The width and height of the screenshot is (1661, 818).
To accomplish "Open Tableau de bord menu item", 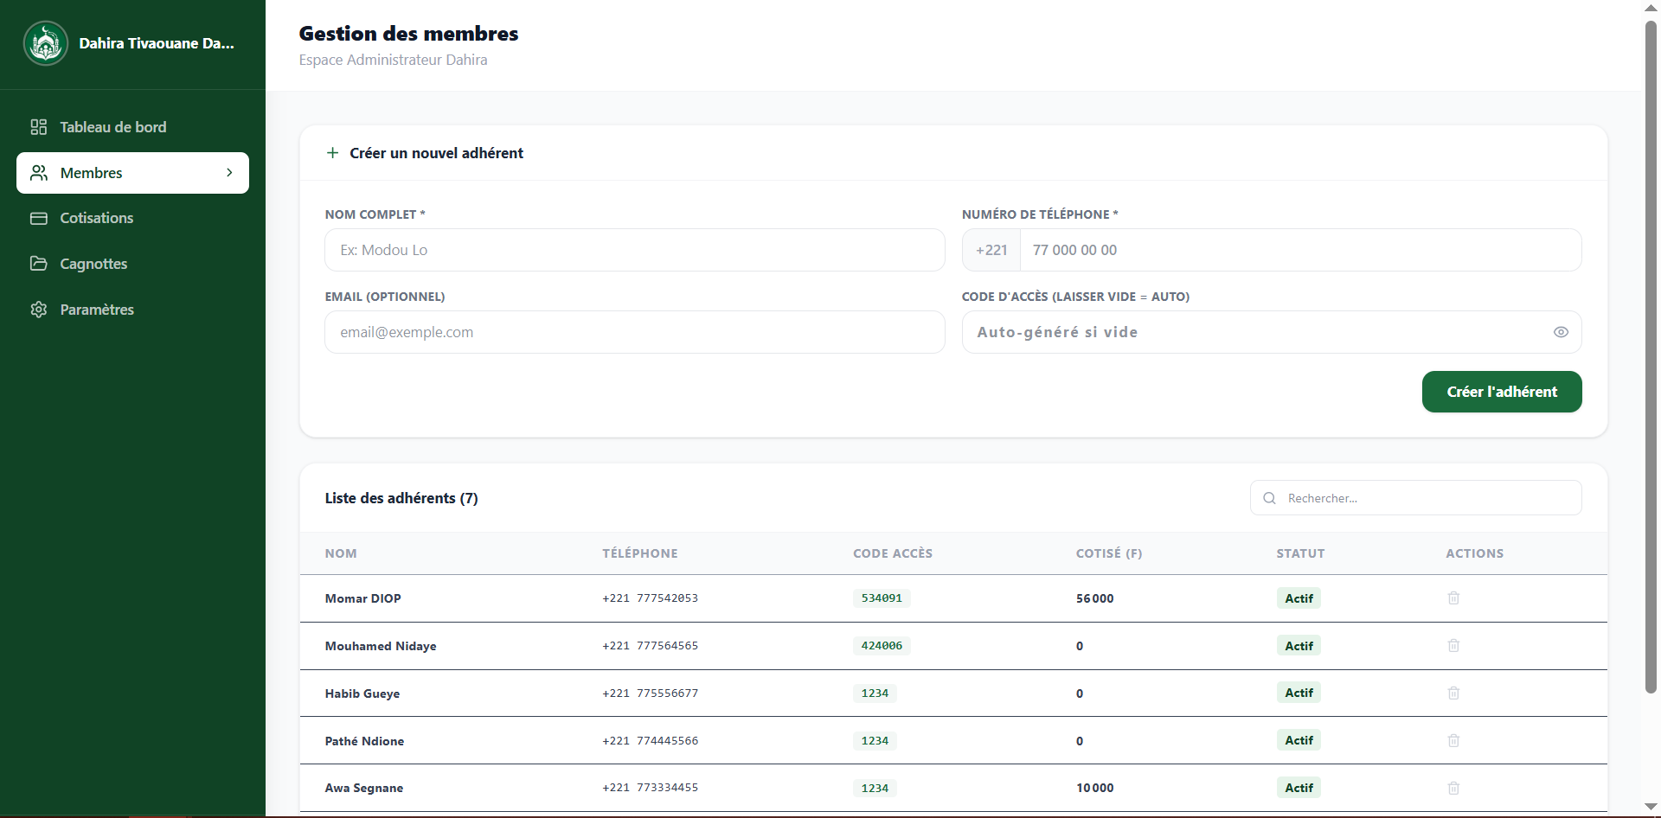I will [132, 127].
